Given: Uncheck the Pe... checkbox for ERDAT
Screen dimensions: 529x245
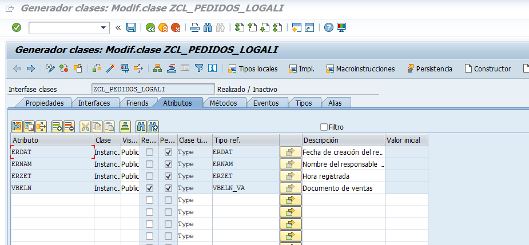Looking at the screenshot, I should pos(168,152).
